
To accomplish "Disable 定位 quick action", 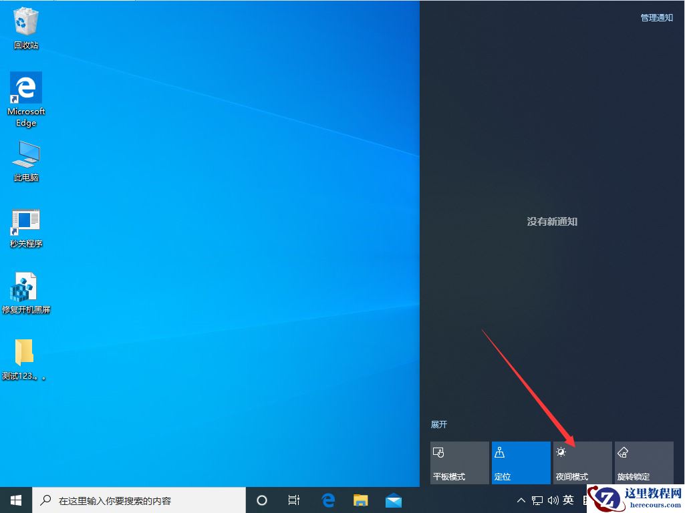I will tap(521, 462).
